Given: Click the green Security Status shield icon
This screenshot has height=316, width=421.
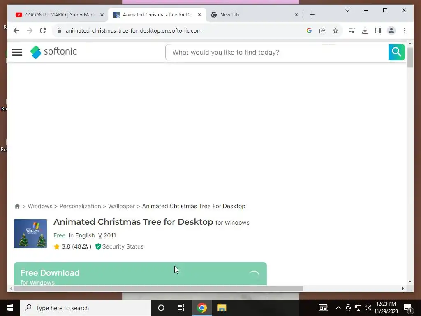Looking at the screenshot, I should (x=98, y=246).
